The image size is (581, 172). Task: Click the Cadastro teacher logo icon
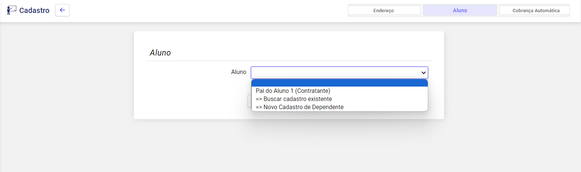coord(11,10)
